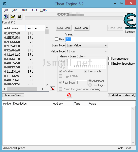Image resolution: width=138 pixels, height=152 pixels.
Task: Click the Active column header in the cheat table
Action: (7, 104)
